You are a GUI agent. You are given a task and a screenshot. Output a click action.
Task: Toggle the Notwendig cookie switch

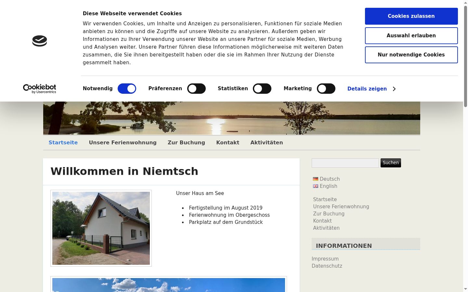(127, 89)
